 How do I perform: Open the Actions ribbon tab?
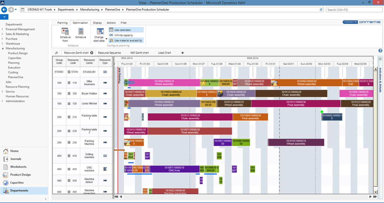[x=111, y=23]
